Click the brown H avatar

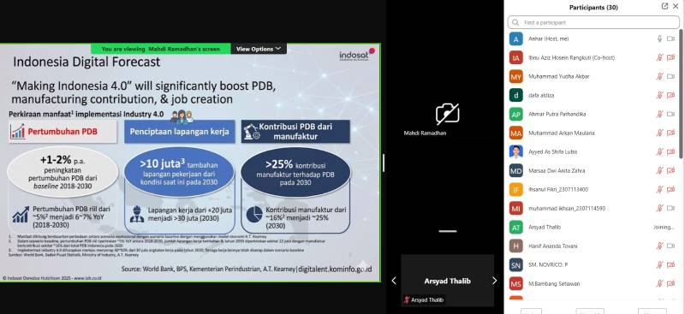coord(516,246)
